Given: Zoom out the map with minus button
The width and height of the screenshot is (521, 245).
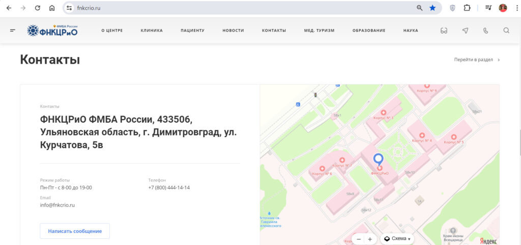Looking at the screenshot, I should 359,239.
